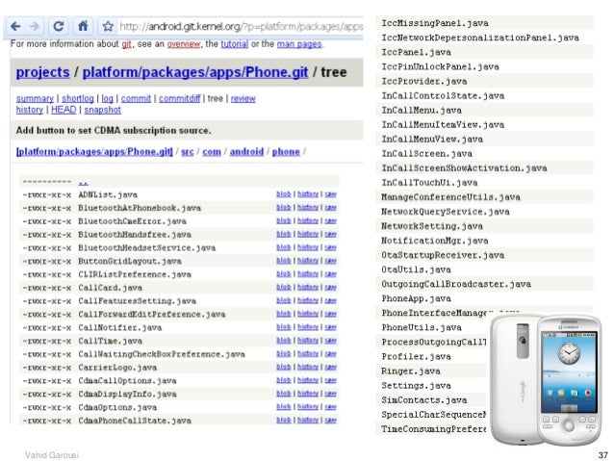Open the man pages link
This screenshot has width=614, height=461.
pyautogui.click(x=299, y=44)
